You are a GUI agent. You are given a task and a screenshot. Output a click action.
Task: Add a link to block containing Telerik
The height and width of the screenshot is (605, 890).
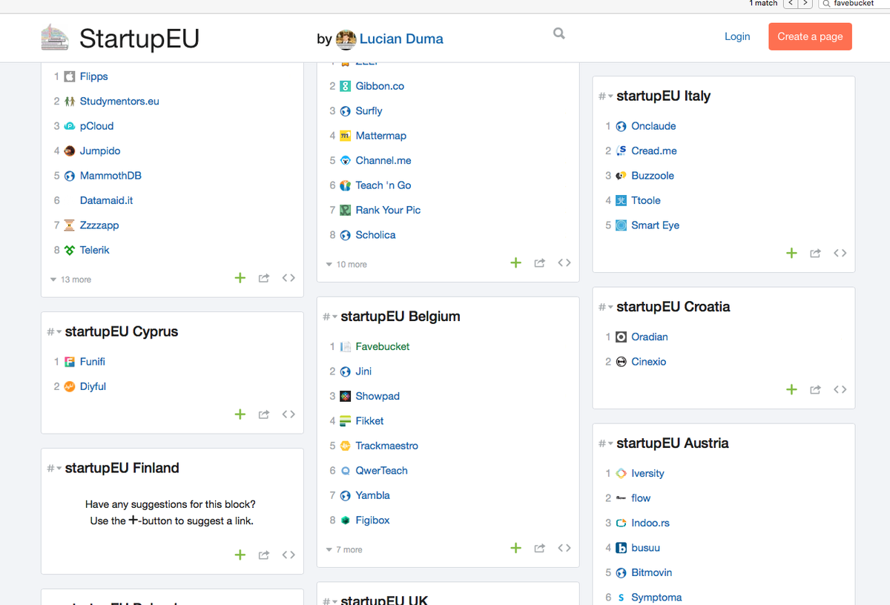click(x=240, y=278)
